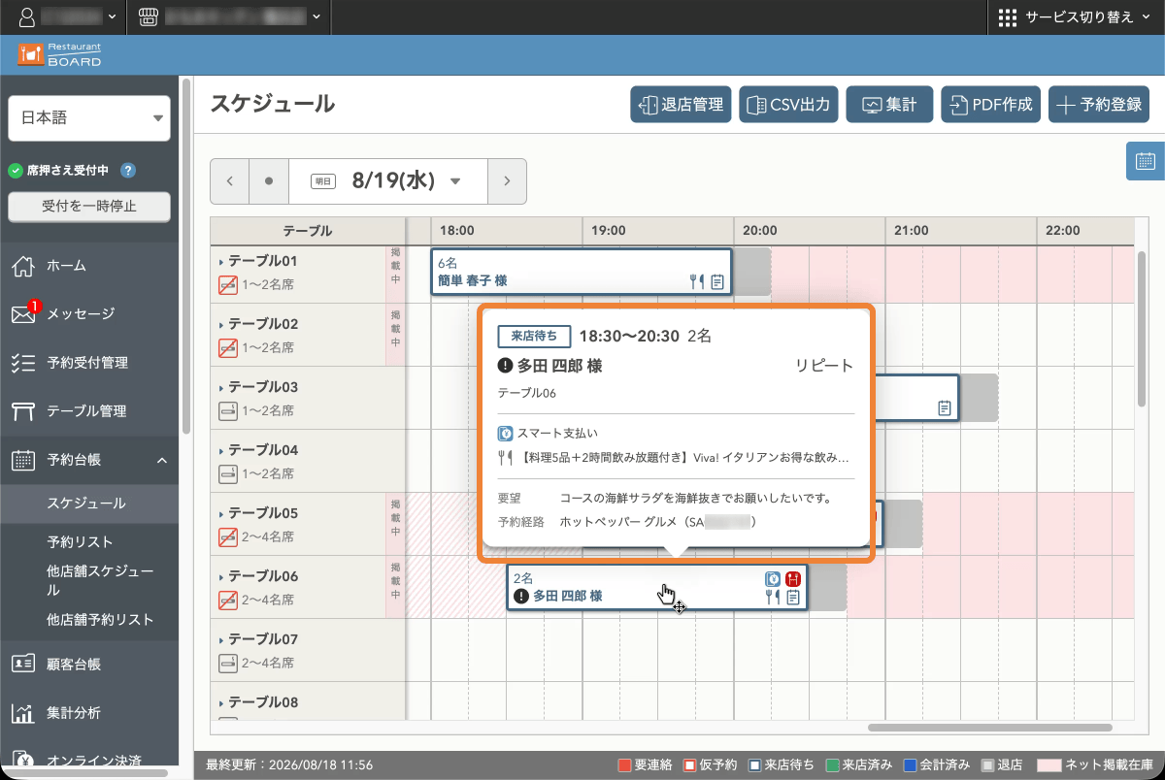Click the 予約受付管理 checklist icon
Viewport: 1165px width, 780px height.
pos(23,363)
